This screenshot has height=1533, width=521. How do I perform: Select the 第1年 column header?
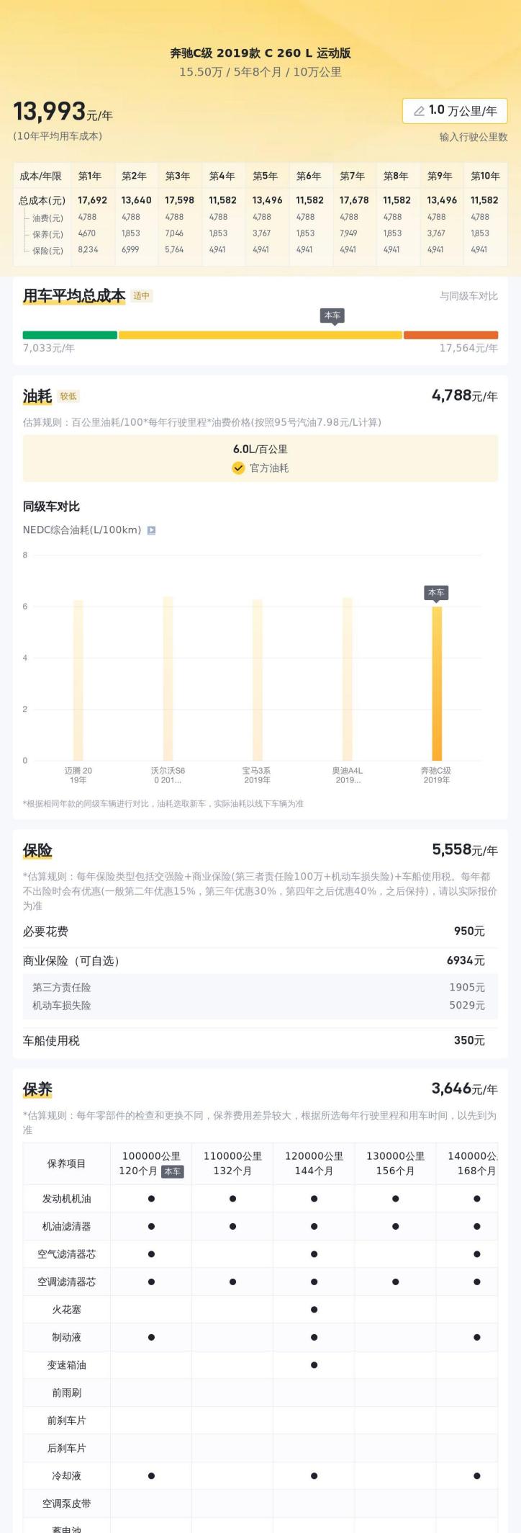pyautogui.click(x=90, y=176)
